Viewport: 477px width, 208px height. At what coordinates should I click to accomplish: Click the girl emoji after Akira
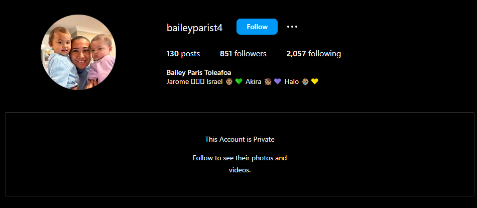click(x=268, y=81)
